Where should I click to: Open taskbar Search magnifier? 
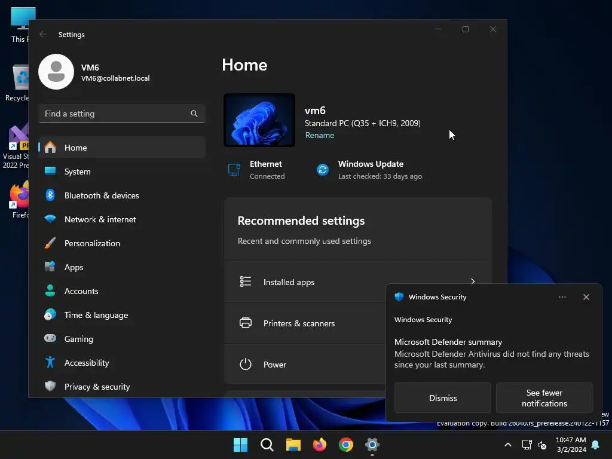tap(267, 445)
